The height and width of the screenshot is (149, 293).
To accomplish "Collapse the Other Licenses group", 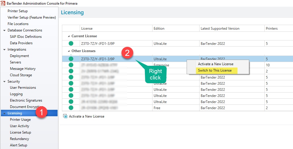I will pos(69,51).
